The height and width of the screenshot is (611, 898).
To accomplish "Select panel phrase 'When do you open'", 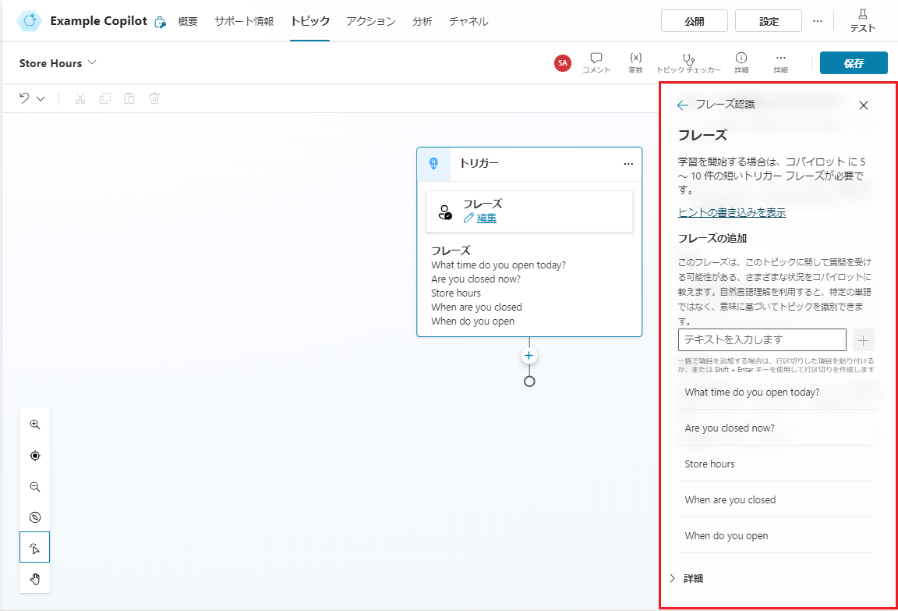I will 776,535.
